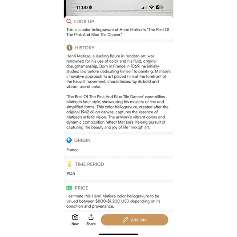Viewport: 237px width, 237px height.
Task: Open camera with the New button
Action: [75, 220]
